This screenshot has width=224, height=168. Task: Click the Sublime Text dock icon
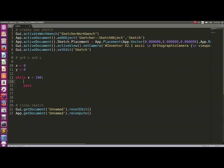click(x=3, y=131)
